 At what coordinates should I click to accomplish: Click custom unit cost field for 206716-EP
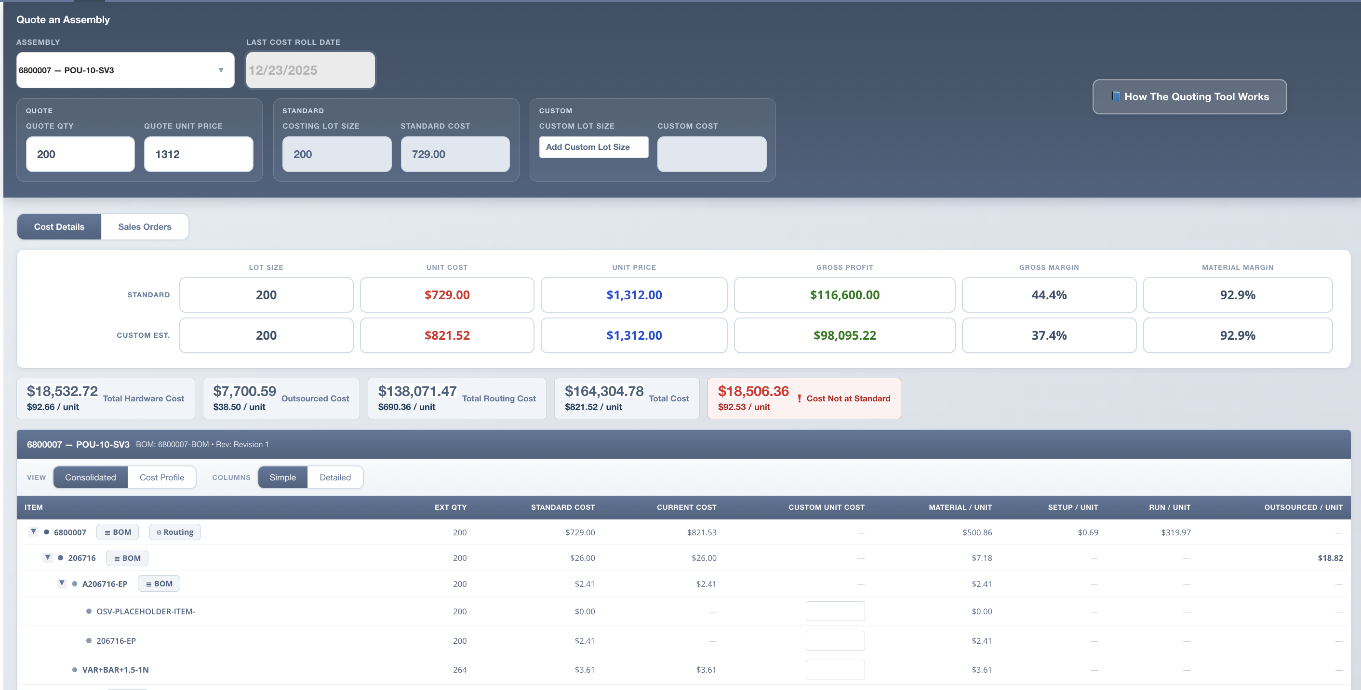[835, 640]
